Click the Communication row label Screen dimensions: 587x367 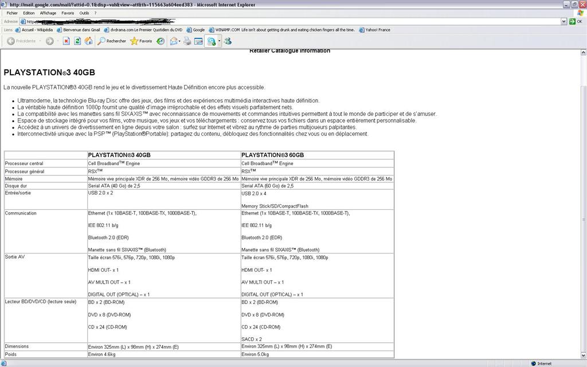tap(21, 213)
